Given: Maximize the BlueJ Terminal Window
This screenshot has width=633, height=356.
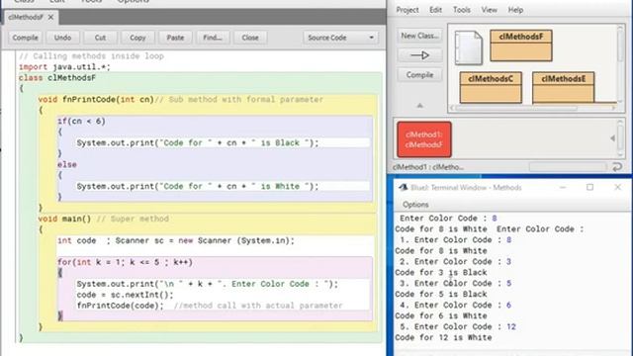Looking at the screenshot, I should (x=589, y=187).
